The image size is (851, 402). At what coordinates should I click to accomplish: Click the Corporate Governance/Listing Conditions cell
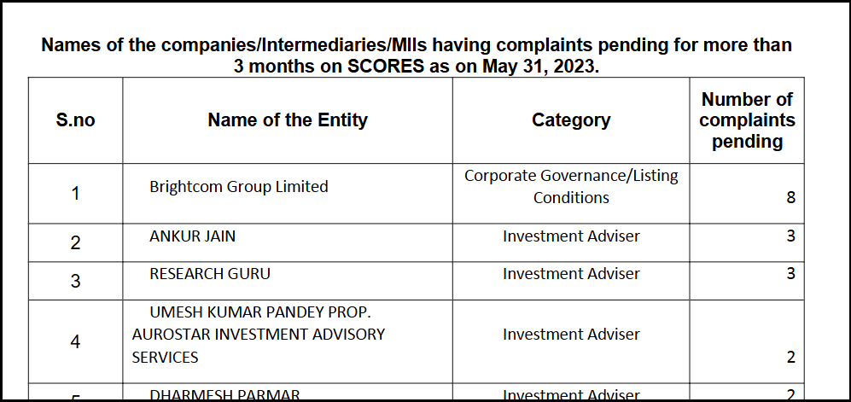click(571, 187)
